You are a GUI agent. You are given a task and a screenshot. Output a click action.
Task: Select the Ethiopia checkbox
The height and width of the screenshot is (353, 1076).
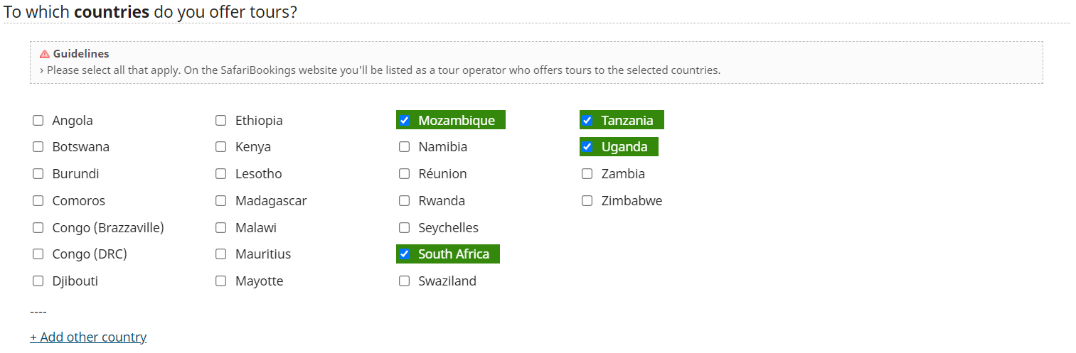[x=221, y=121]
